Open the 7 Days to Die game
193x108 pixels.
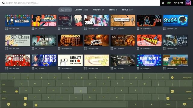pos(44,40)
